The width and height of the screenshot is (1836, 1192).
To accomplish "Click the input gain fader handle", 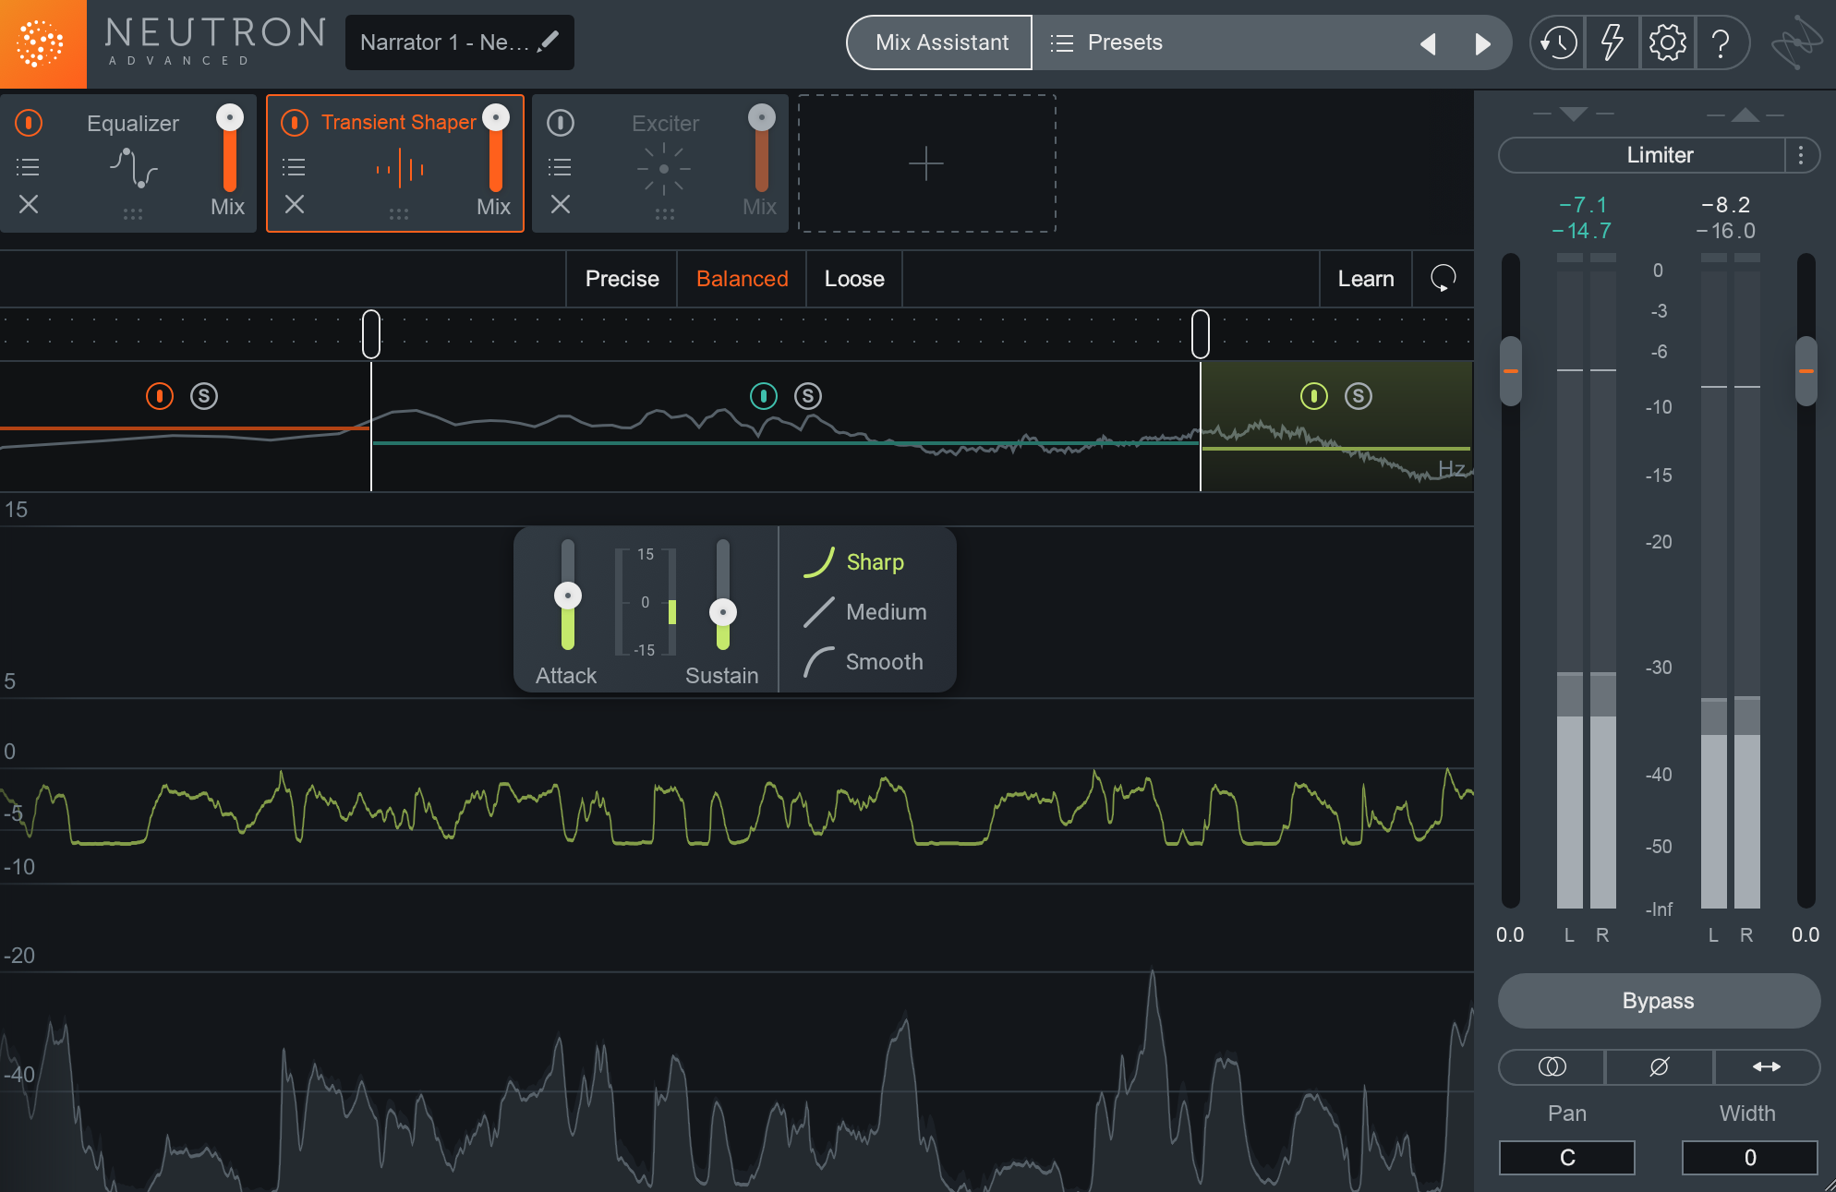I will (1511, 371).
